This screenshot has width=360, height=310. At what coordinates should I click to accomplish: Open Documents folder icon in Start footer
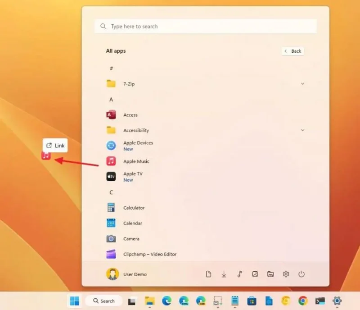coord(208,274)
